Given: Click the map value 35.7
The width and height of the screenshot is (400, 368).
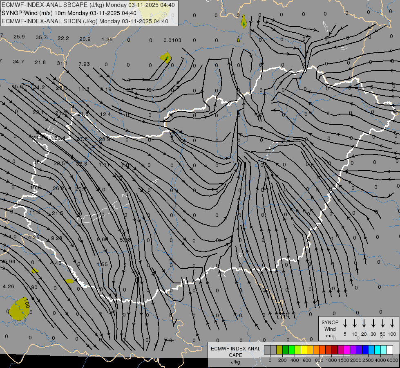Looking at the screenshot, I should [41, 38].
